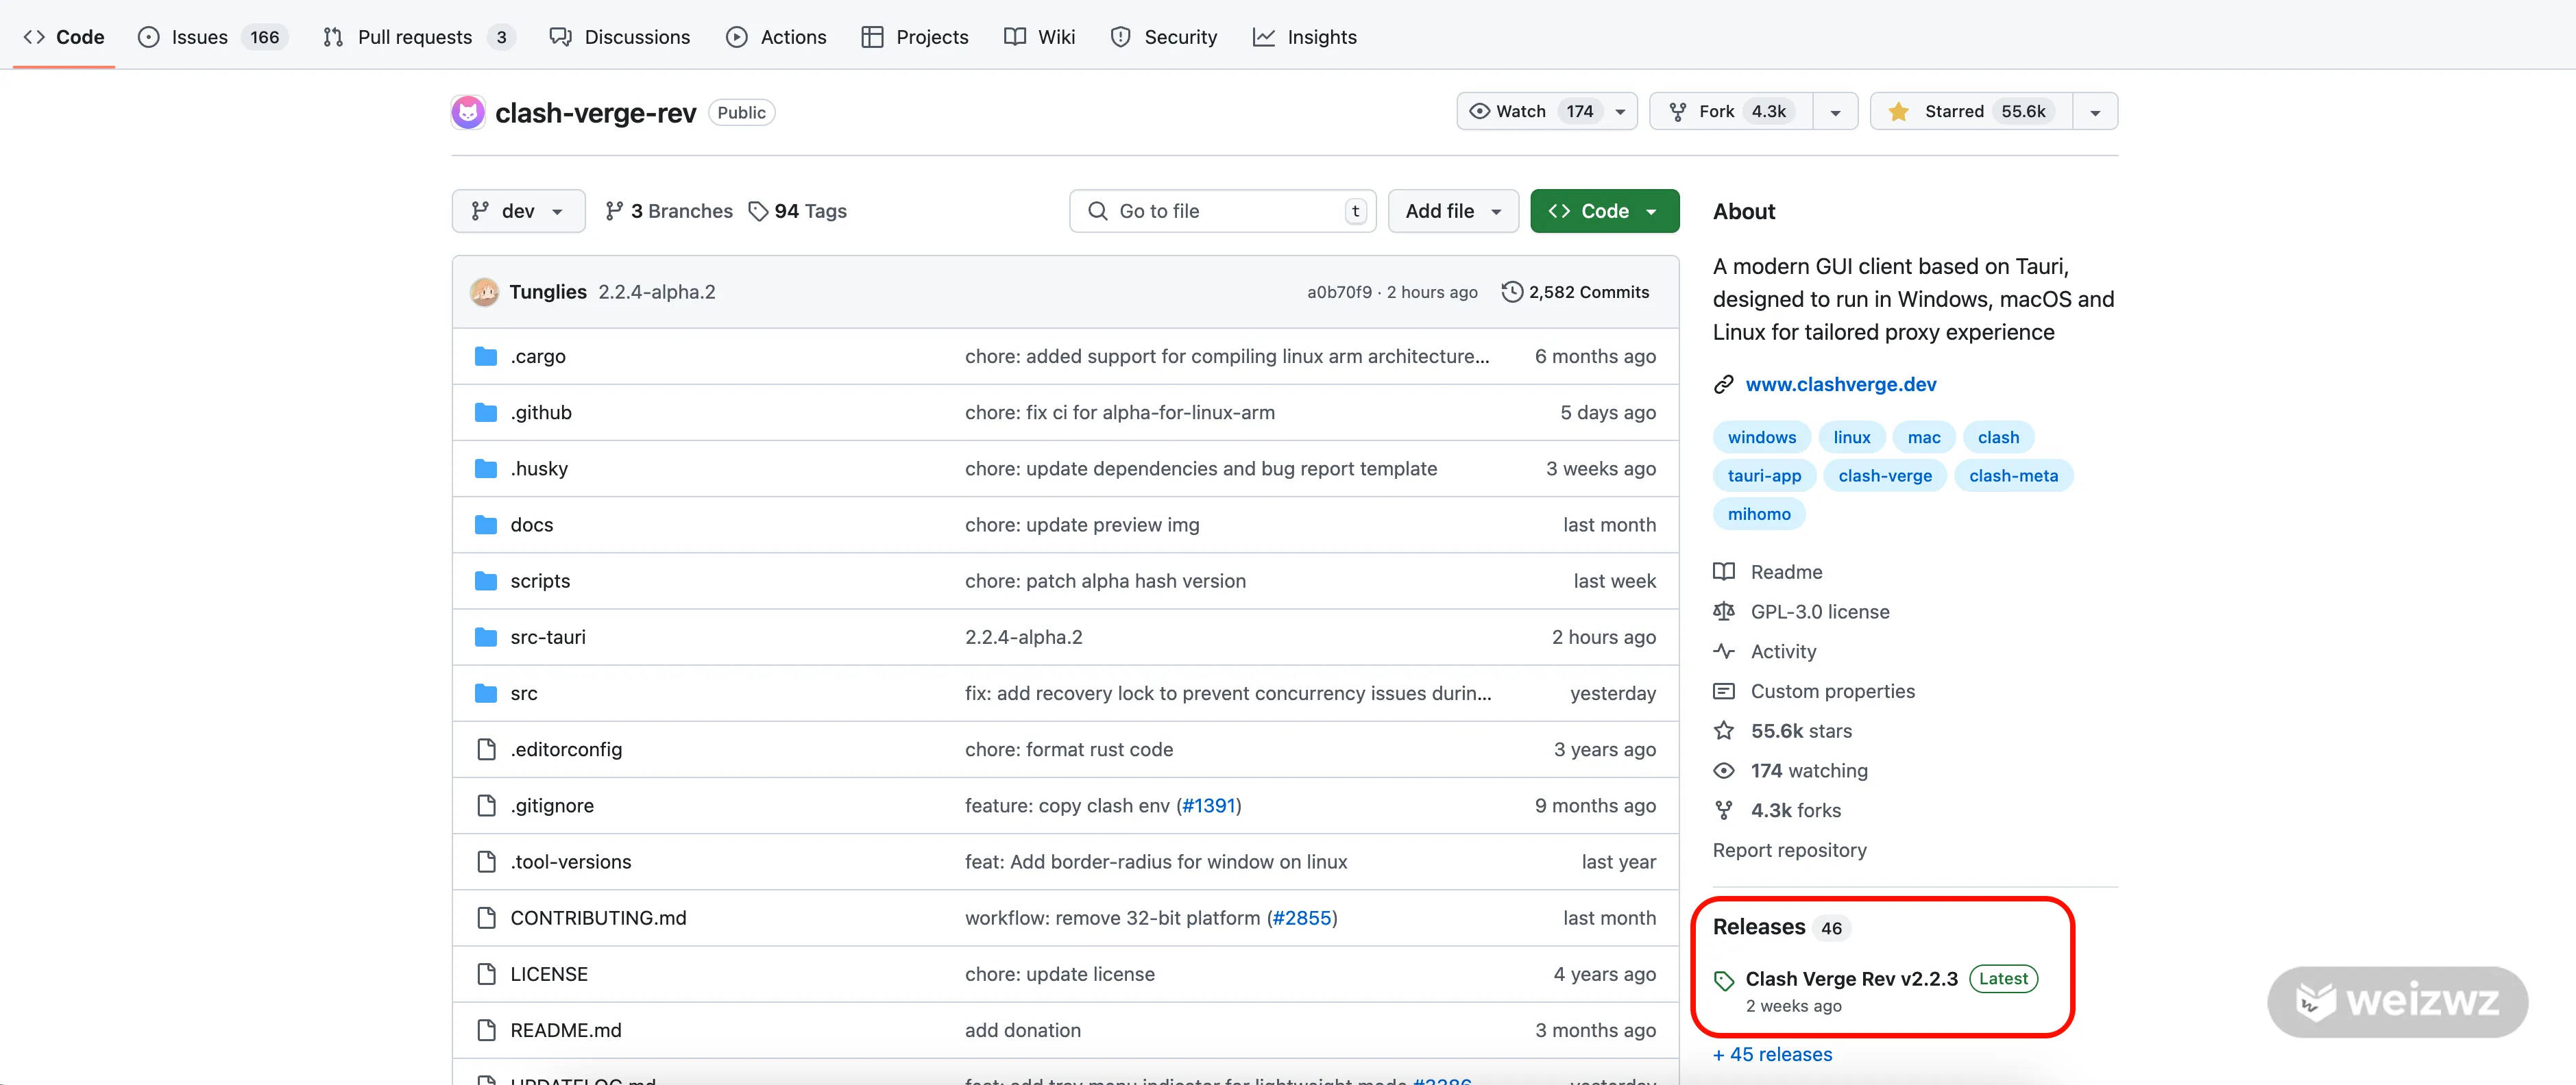Expand the Fork options dropdown arrow

pos(1835,112)
